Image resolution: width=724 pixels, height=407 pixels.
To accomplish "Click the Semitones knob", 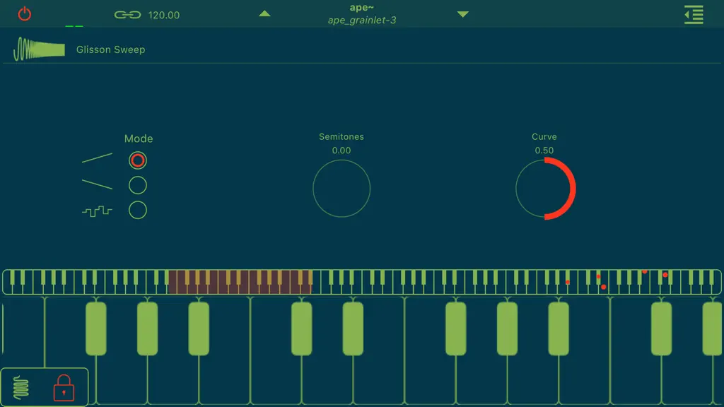I will point(341,188).
